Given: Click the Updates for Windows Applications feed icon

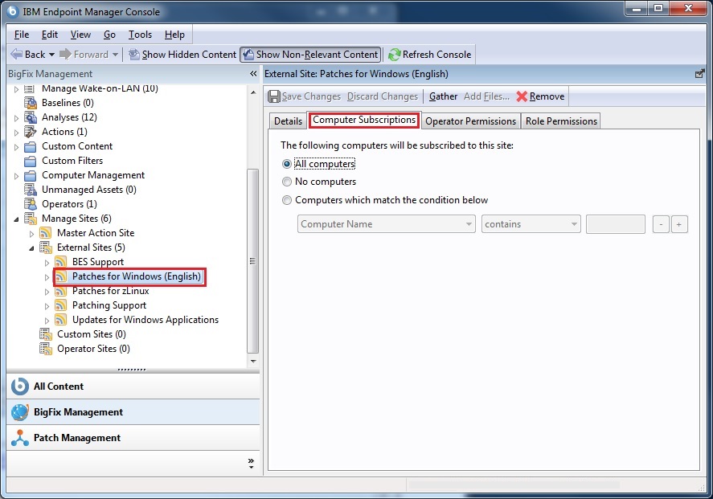Looking at the screenshot, I should [60, 320].
